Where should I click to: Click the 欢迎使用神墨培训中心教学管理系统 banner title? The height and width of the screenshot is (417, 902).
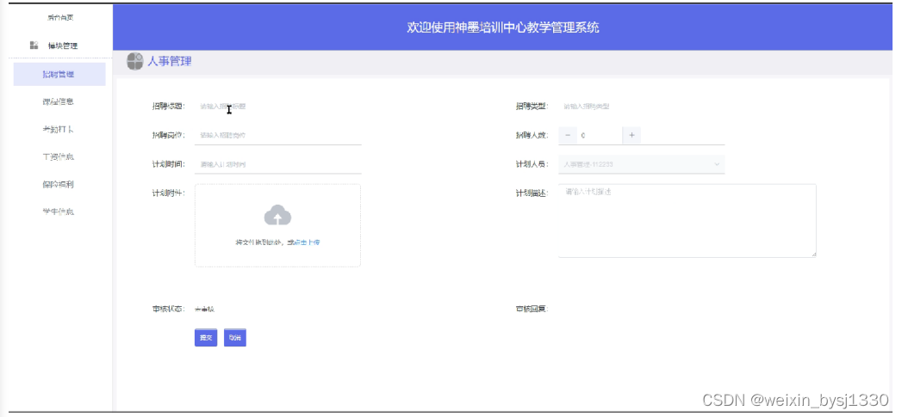(503, 28)
